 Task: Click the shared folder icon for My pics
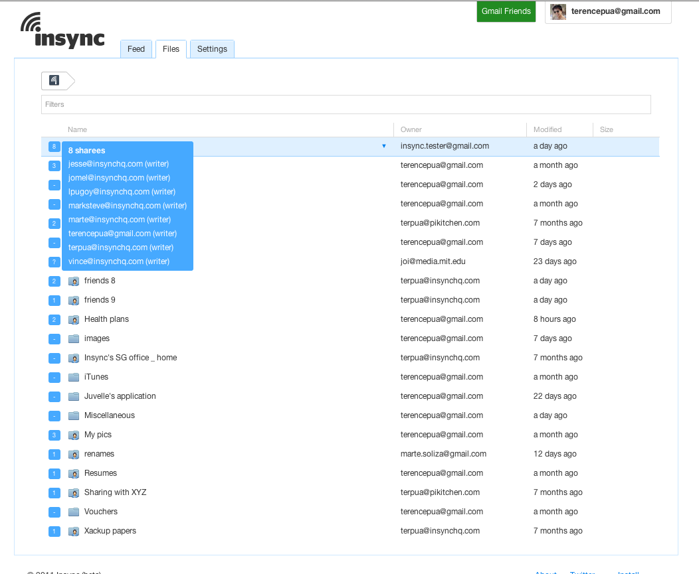coord(74,435)
